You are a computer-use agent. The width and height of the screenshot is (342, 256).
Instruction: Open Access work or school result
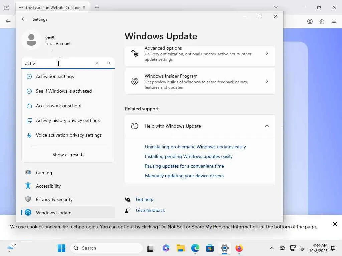68,106
